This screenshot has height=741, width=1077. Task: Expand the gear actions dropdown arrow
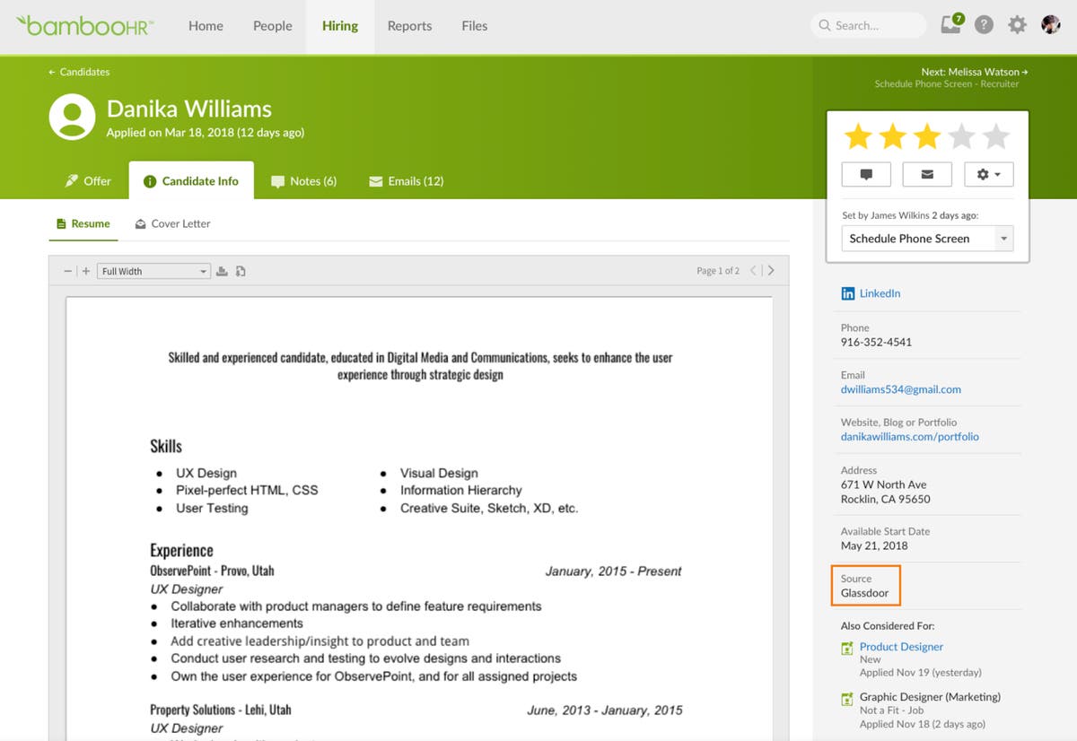[x=998, y=174]
